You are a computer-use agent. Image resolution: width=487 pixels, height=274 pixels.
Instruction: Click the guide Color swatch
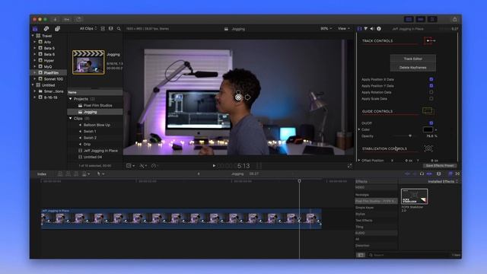click(x=428, y=129)
